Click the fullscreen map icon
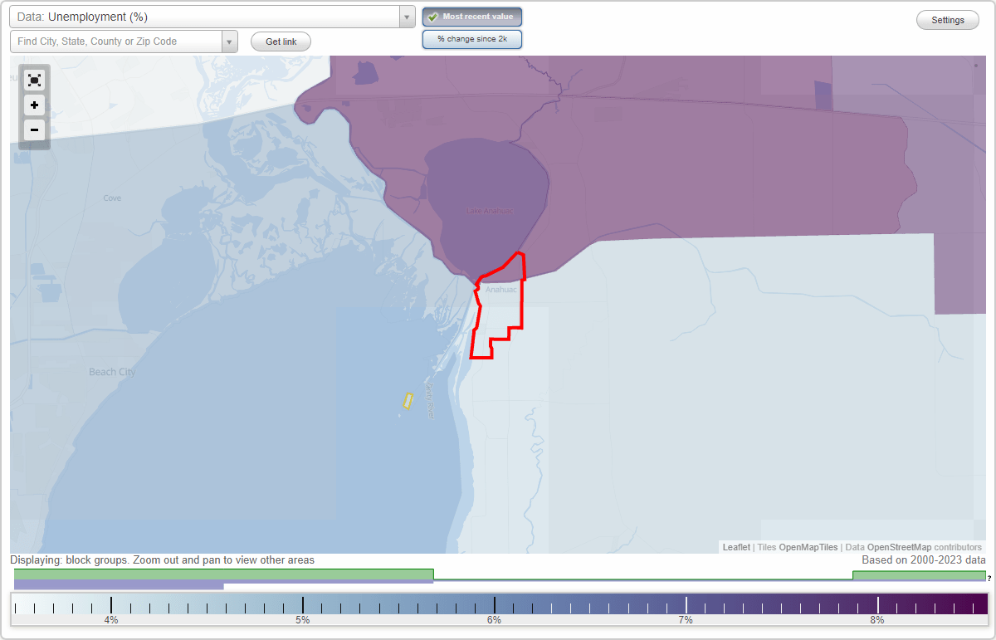 34,80
